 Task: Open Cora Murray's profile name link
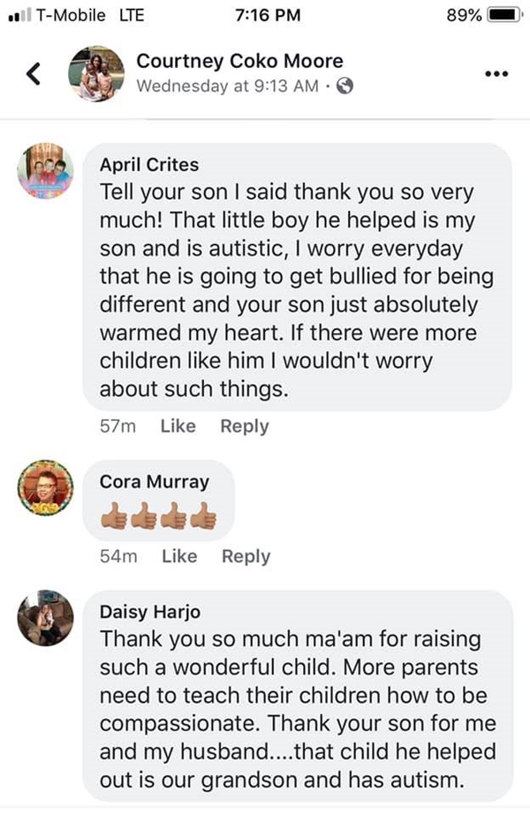[x=154, y=482]
